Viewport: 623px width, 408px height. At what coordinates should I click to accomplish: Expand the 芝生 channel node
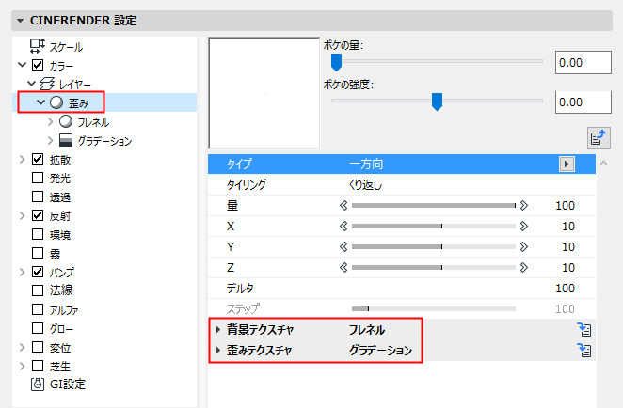point(23,367)
